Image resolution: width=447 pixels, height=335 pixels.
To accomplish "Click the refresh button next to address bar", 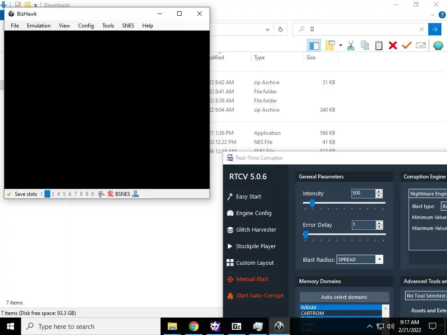I will coord(281,29).
